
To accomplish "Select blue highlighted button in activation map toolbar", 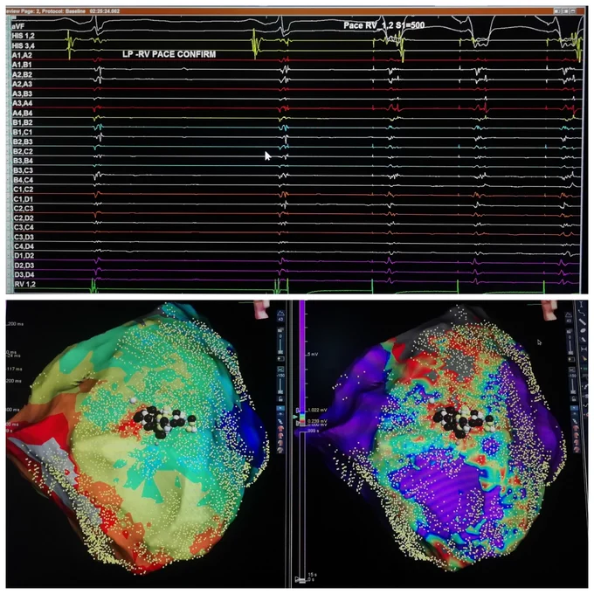I will coord(280,408).
